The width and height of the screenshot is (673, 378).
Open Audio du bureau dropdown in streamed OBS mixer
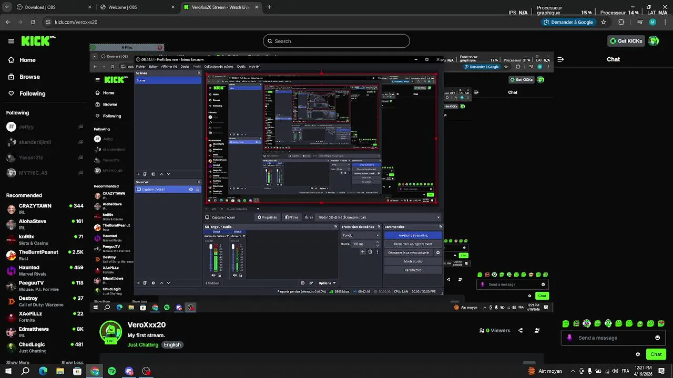pyautogui.click(x=228, y=236)
